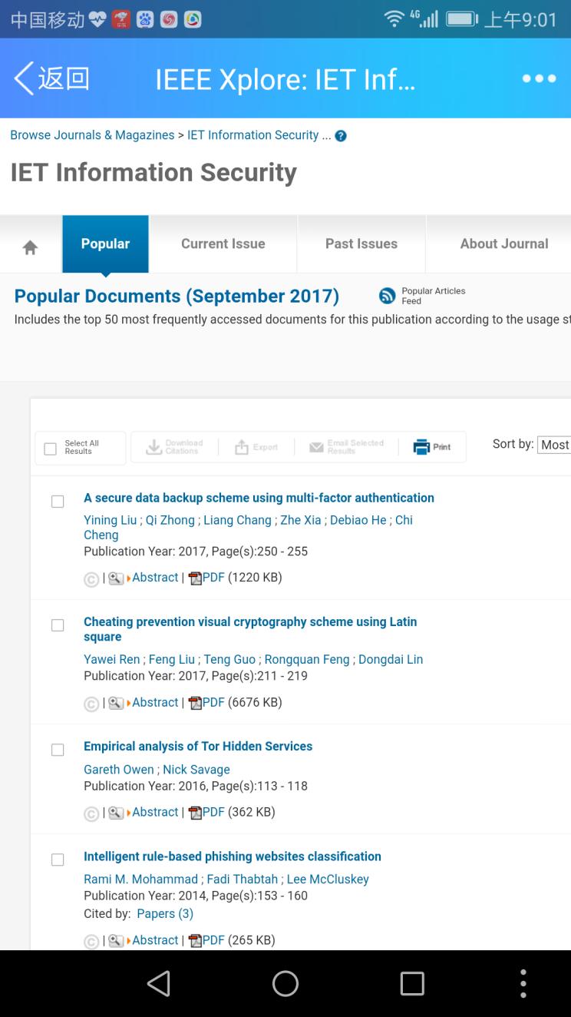Open the Browse Journals & Magazines link
571x1017 pixels.
92,135
